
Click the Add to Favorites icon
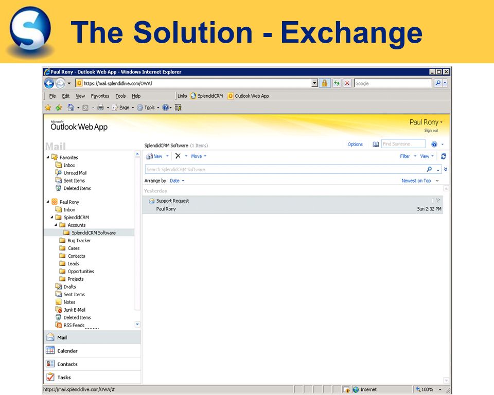(x=59, y=107)
